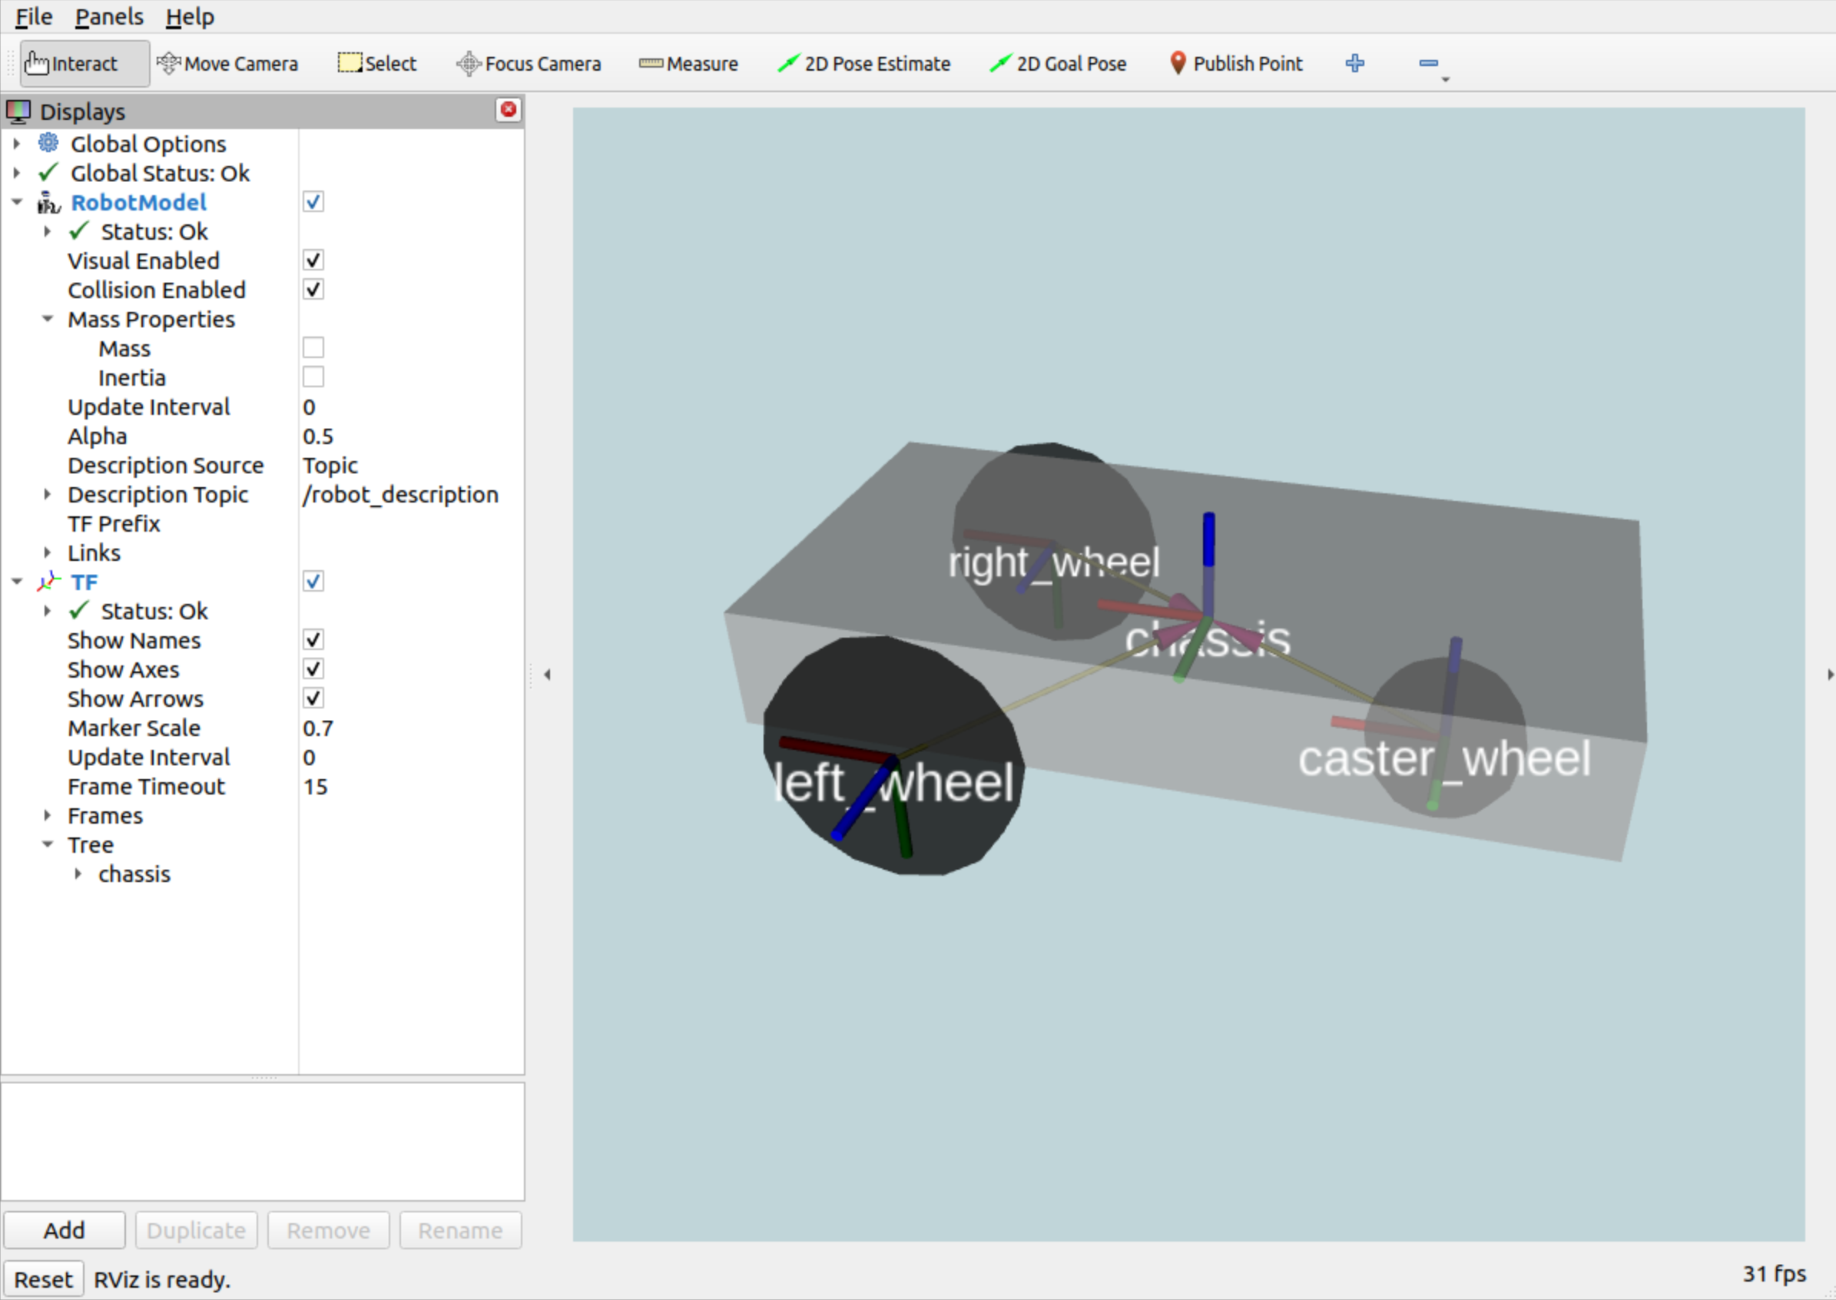Choose the Select tool
The width and height of the screenshot is (1836, 1300).
(377, 63)
